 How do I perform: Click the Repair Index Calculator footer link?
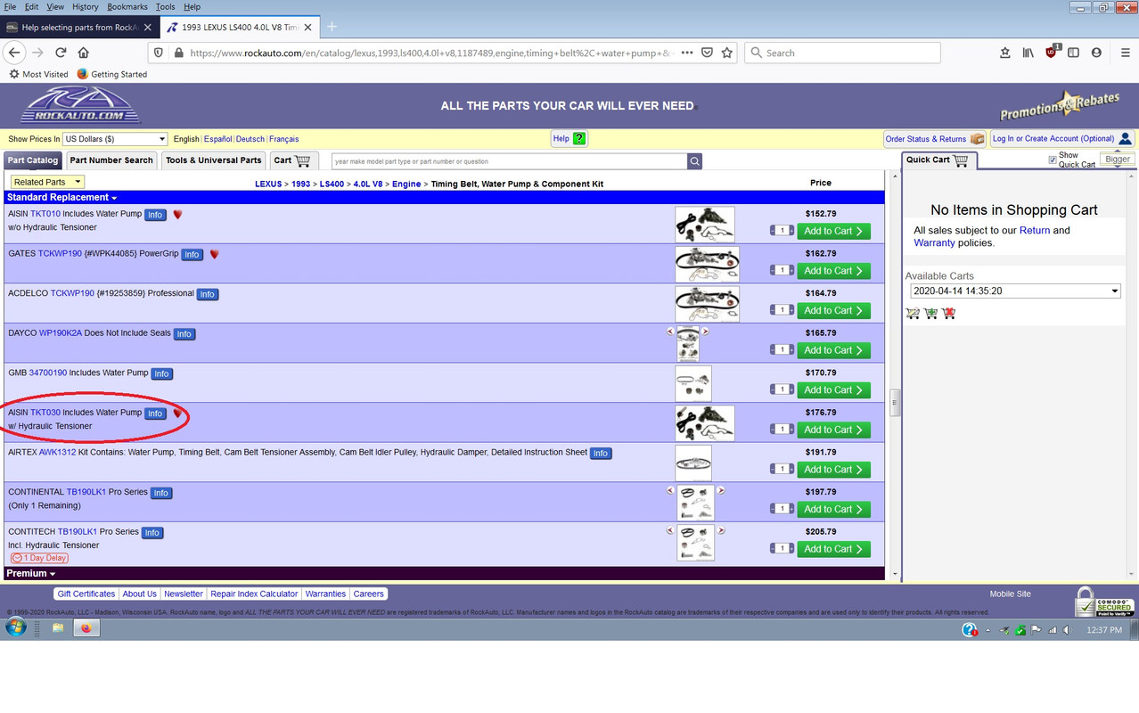[254, 594]
